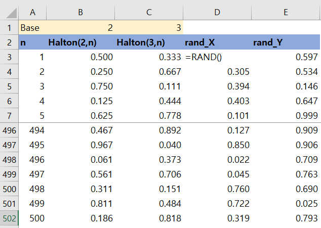Click cell with value 0.999

coord(286,116)
